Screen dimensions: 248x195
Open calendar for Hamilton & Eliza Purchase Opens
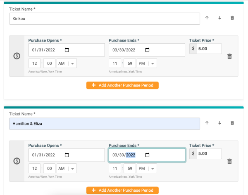tap(67, 155)
